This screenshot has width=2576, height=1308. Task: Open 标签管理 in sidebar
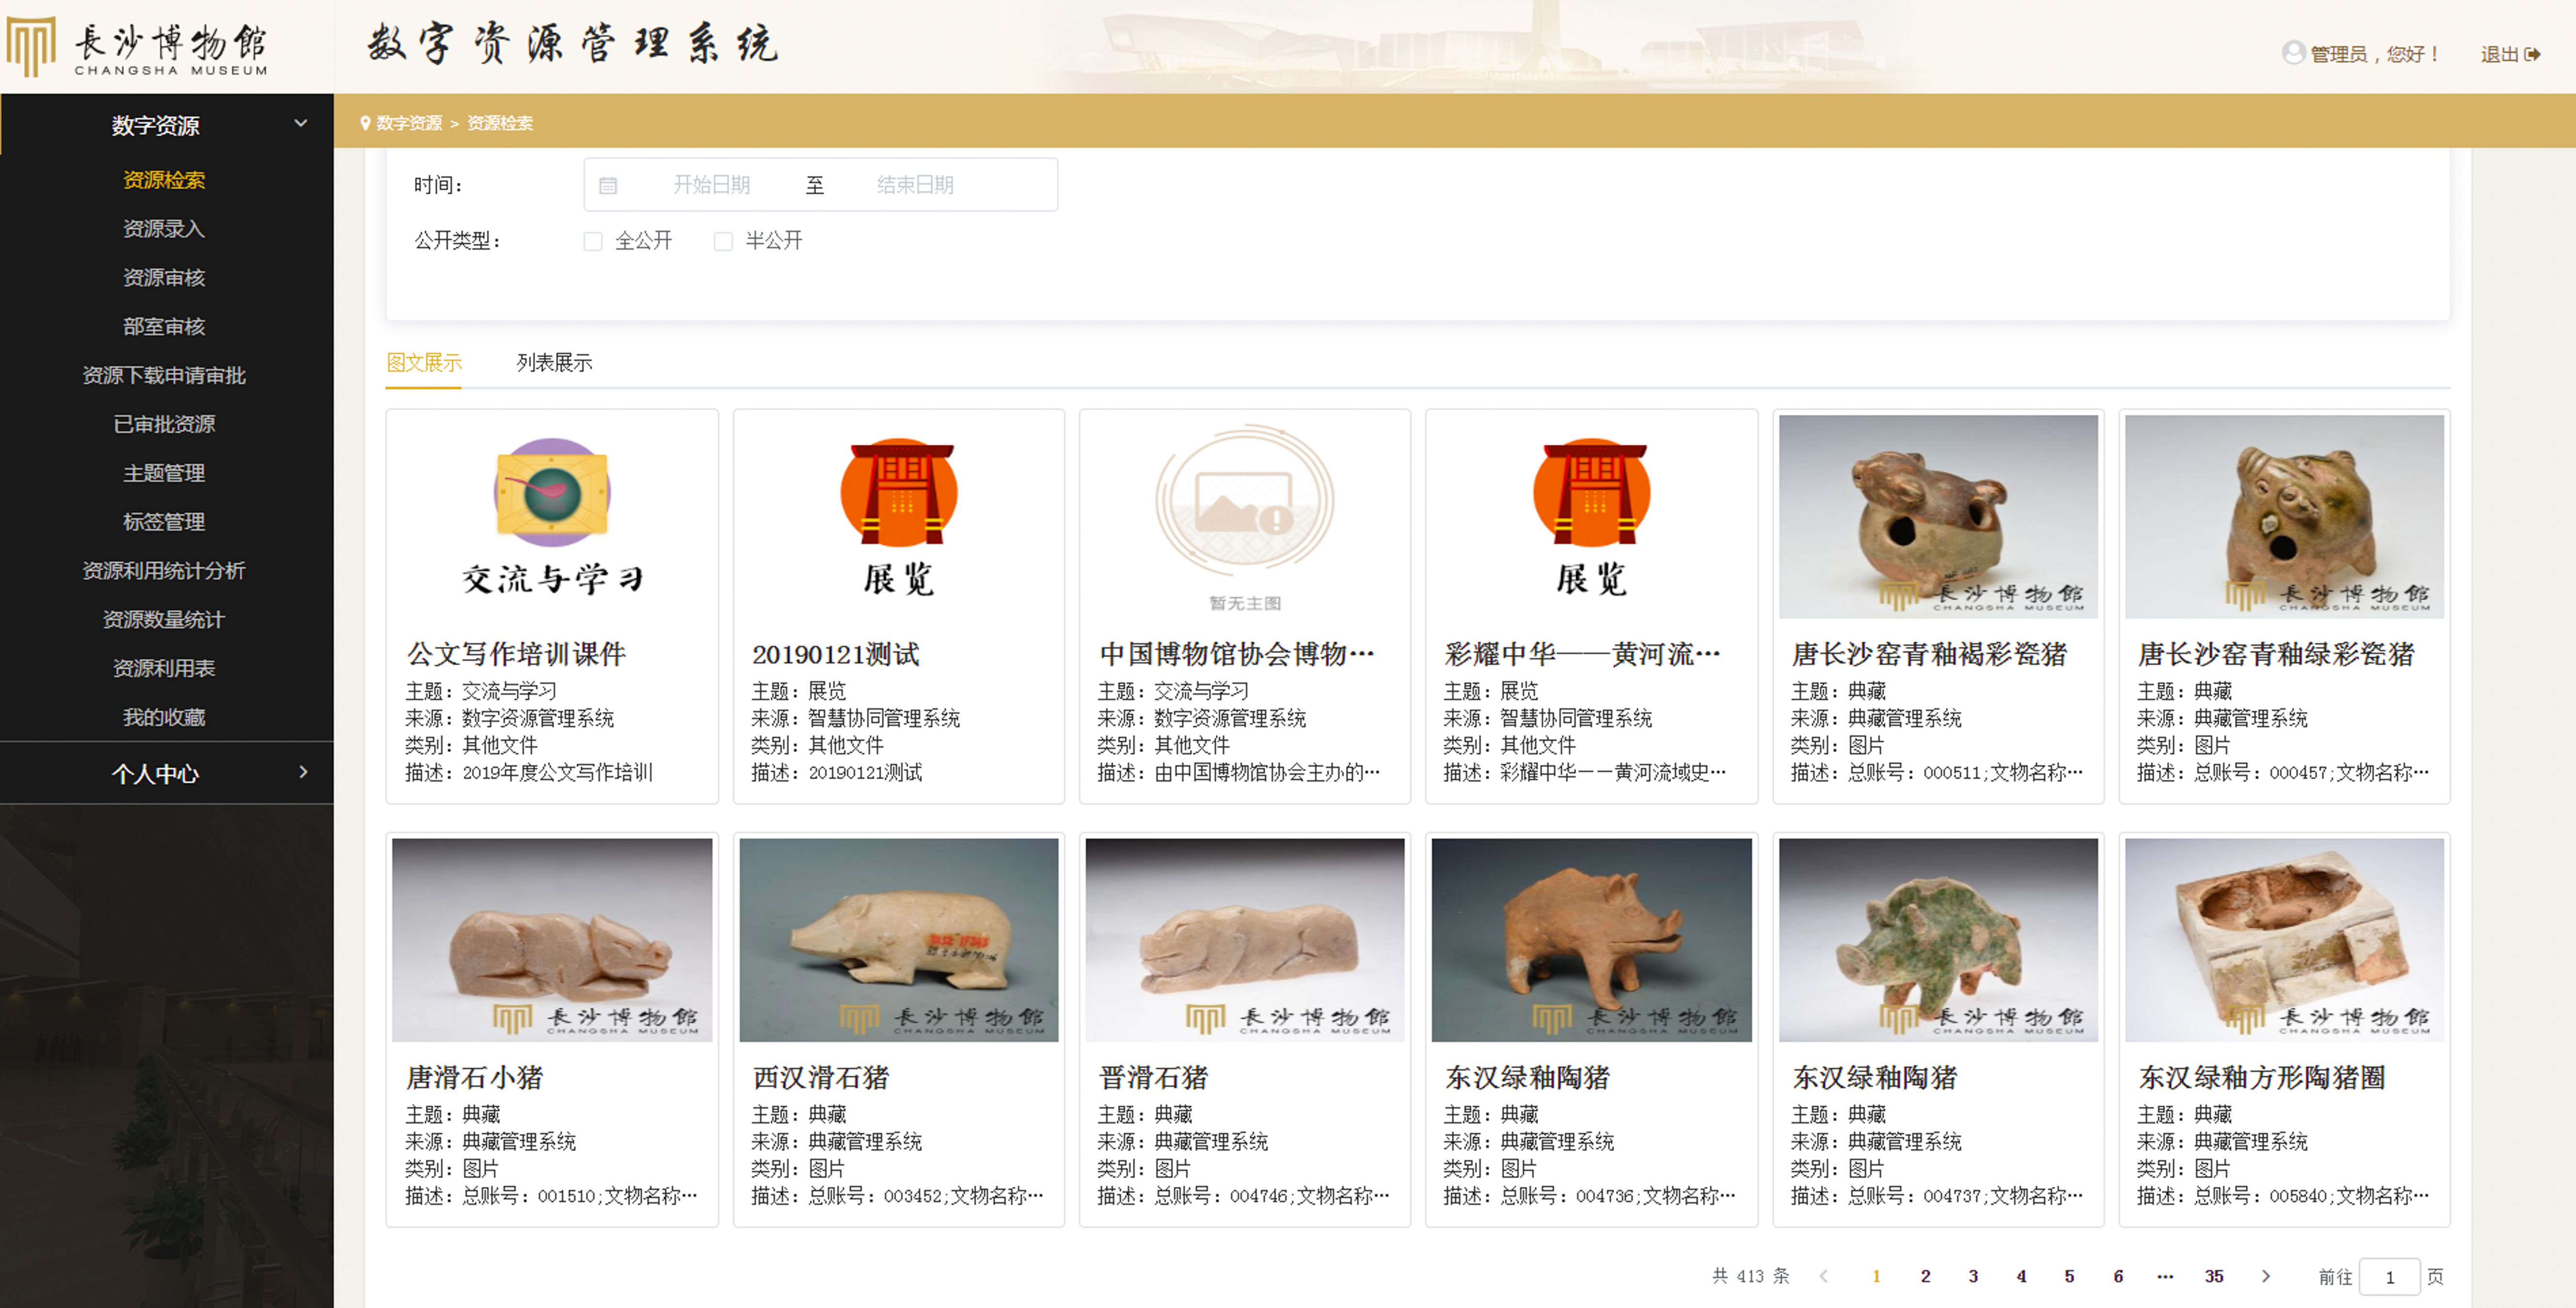[x=164, y=522]
